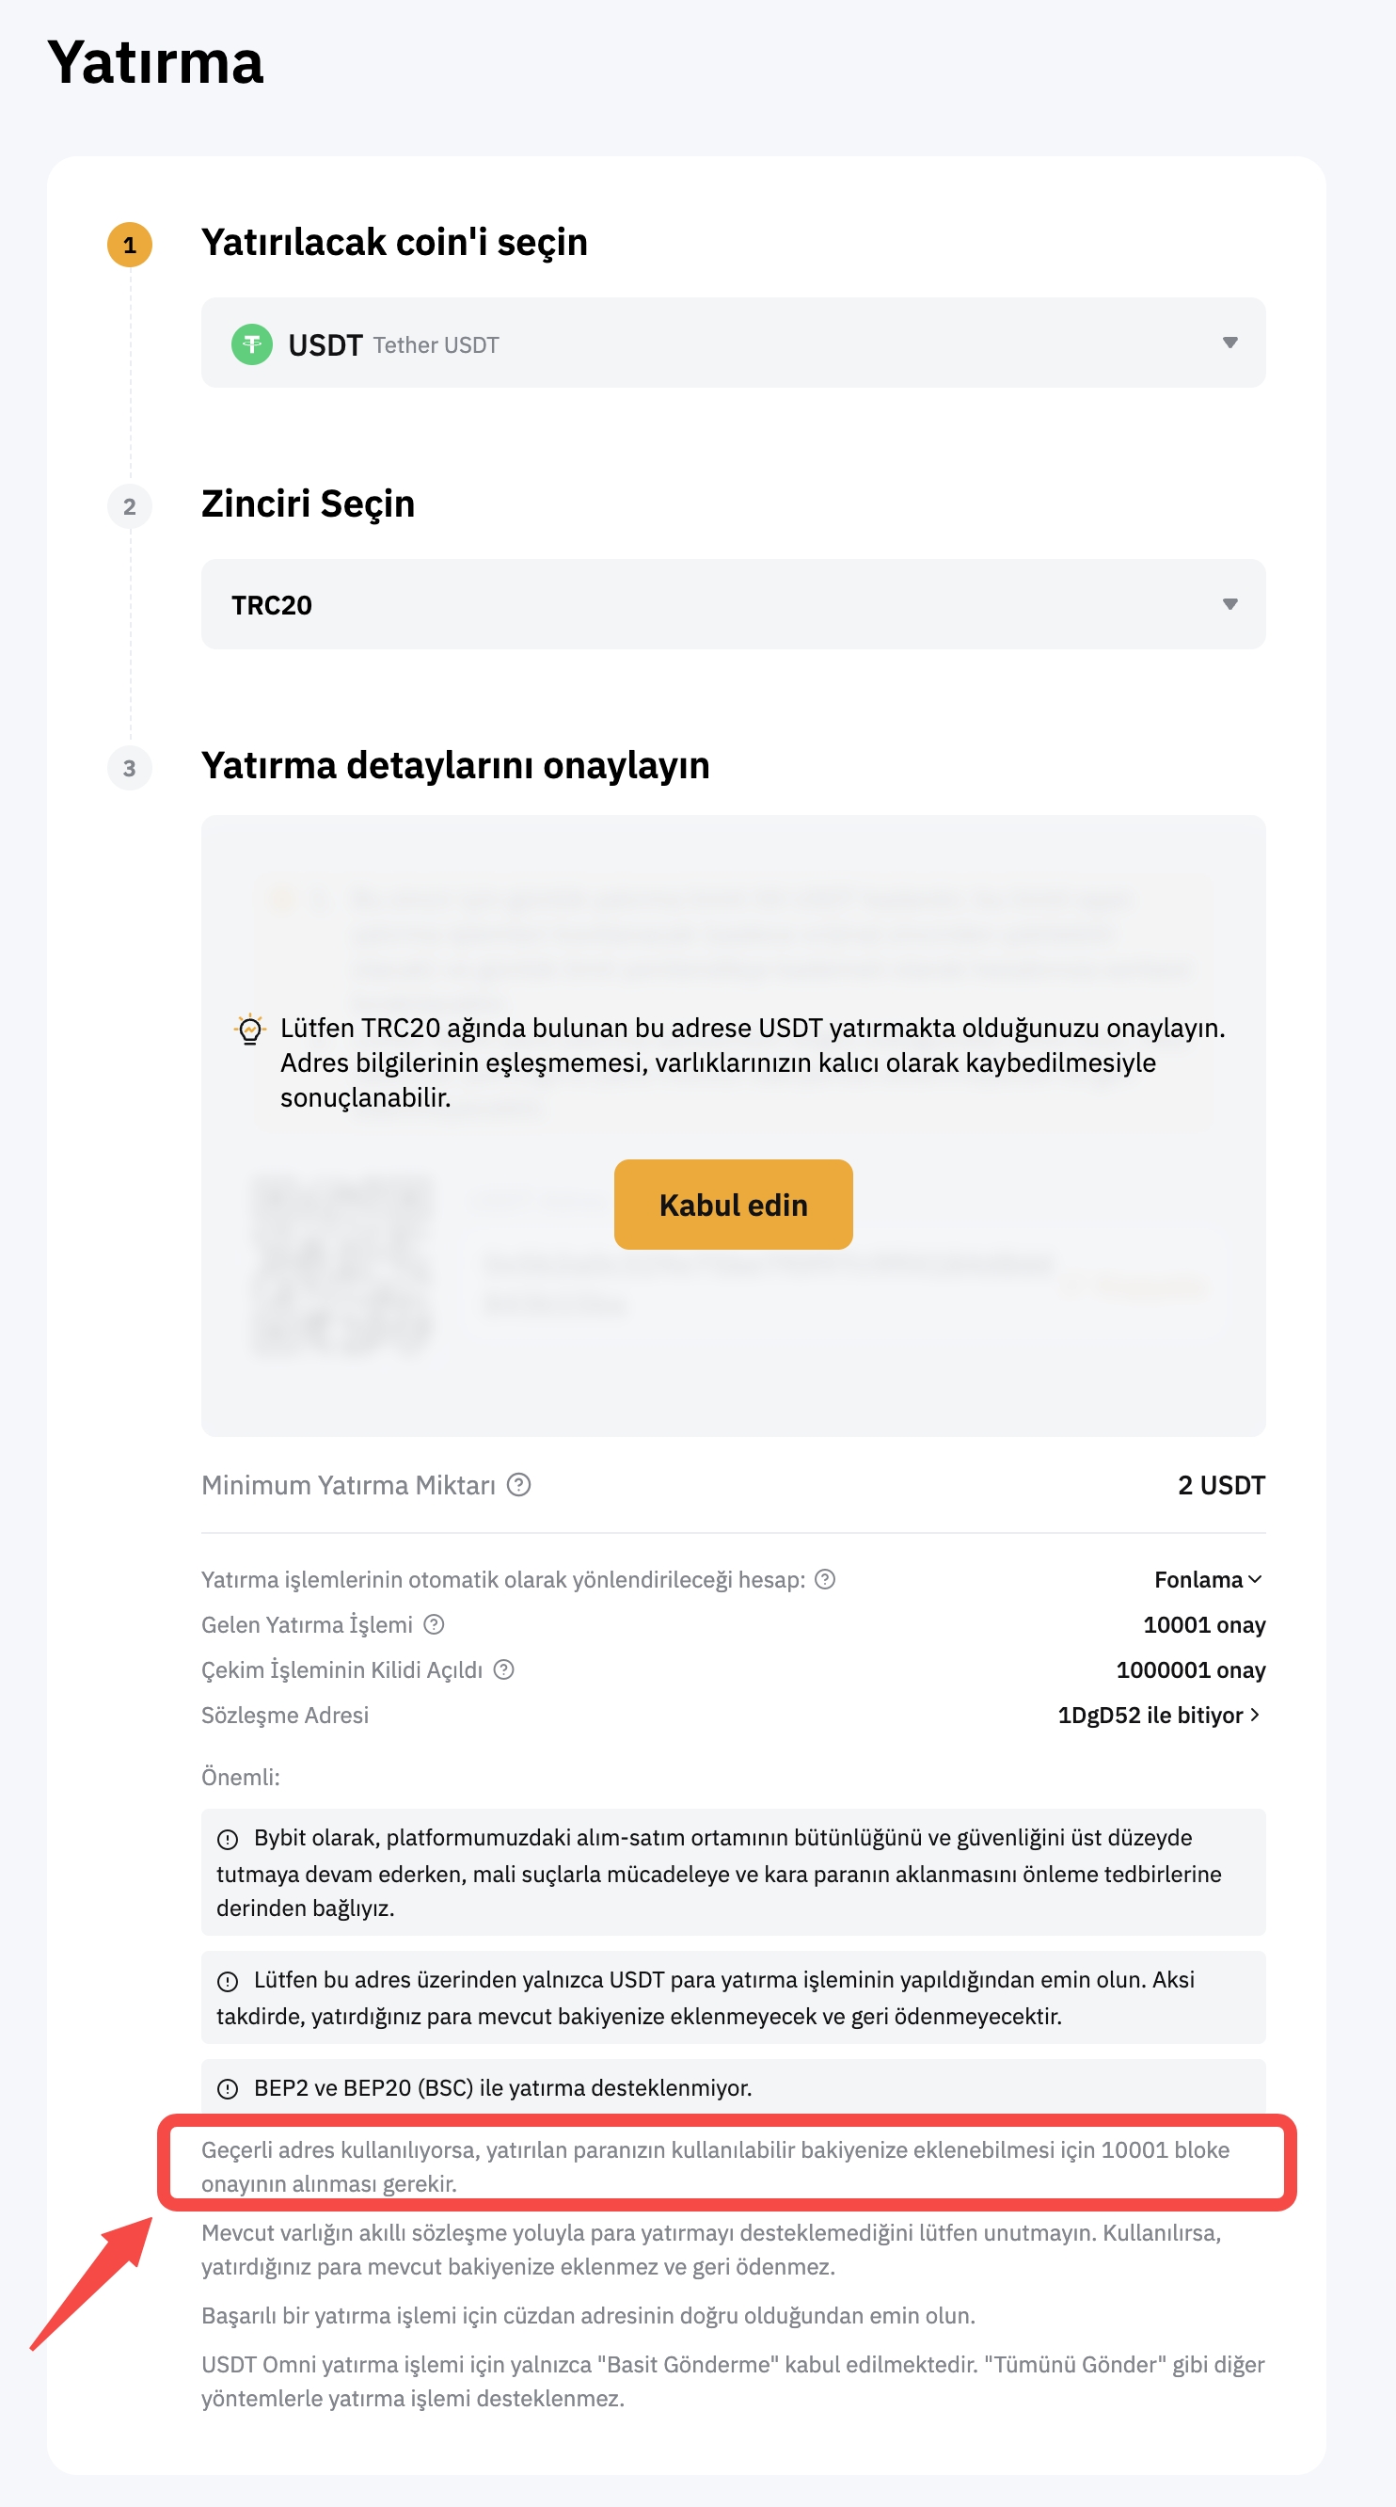Click help icon next to Çekim İşleminin Kilidi Açıldı
1396x2507 pixels.
click(504, 1670)
